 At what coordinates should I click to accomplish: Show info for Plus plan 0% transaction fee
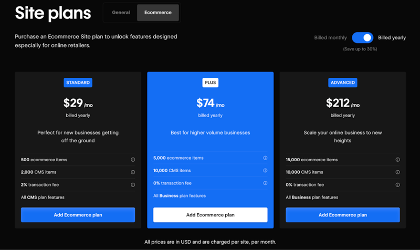coord(265,183)
